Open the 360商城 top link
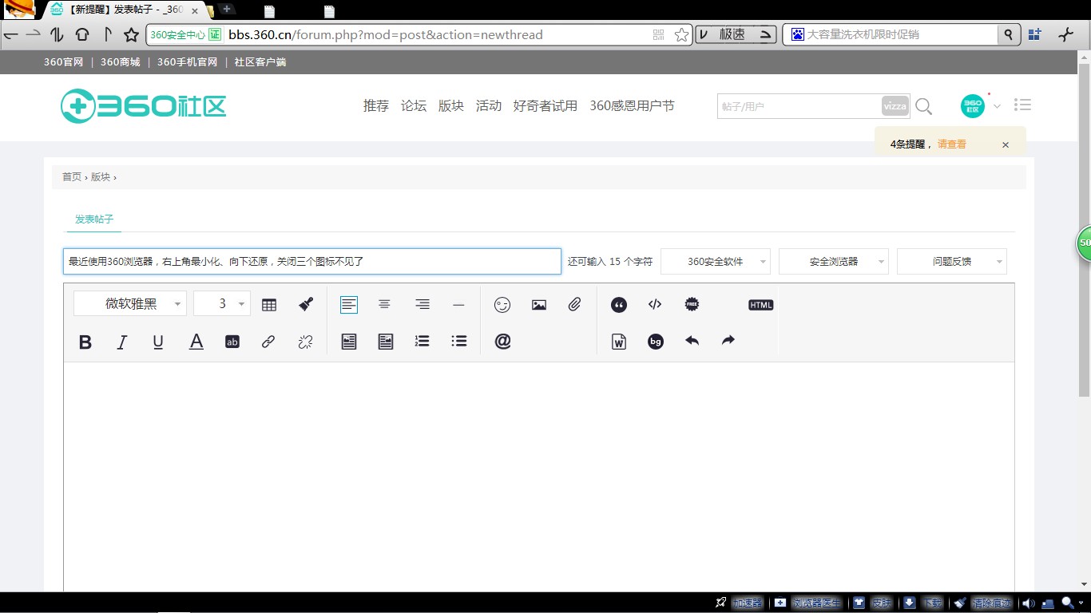The image size is (1091, 613). coord(121,62)
